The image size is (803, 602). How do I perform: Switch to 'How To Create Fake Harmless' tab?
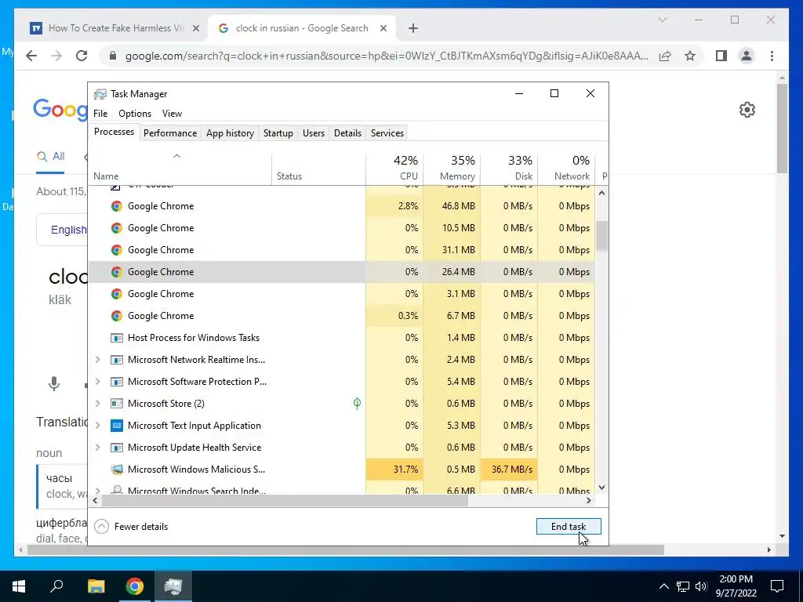pos(115,28)
